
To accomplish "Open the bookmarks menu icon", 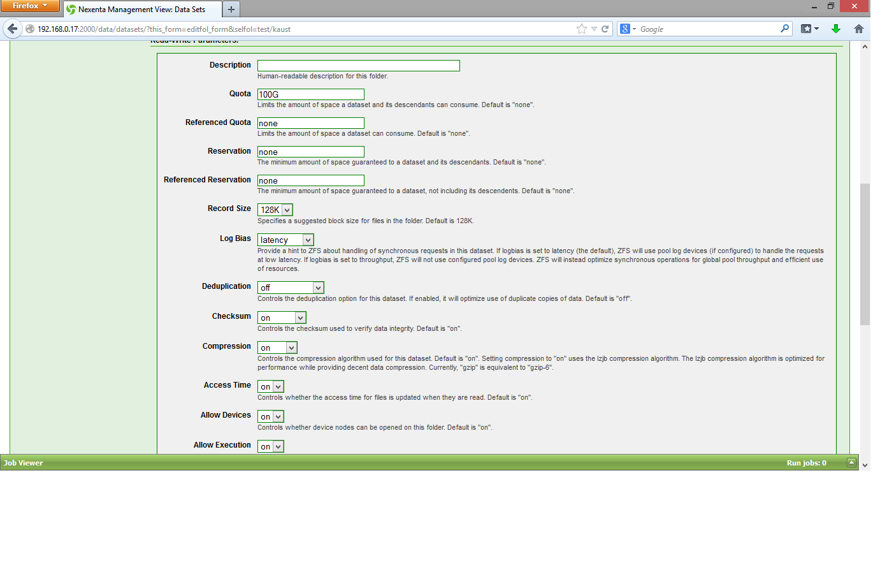I will (809, 29).
